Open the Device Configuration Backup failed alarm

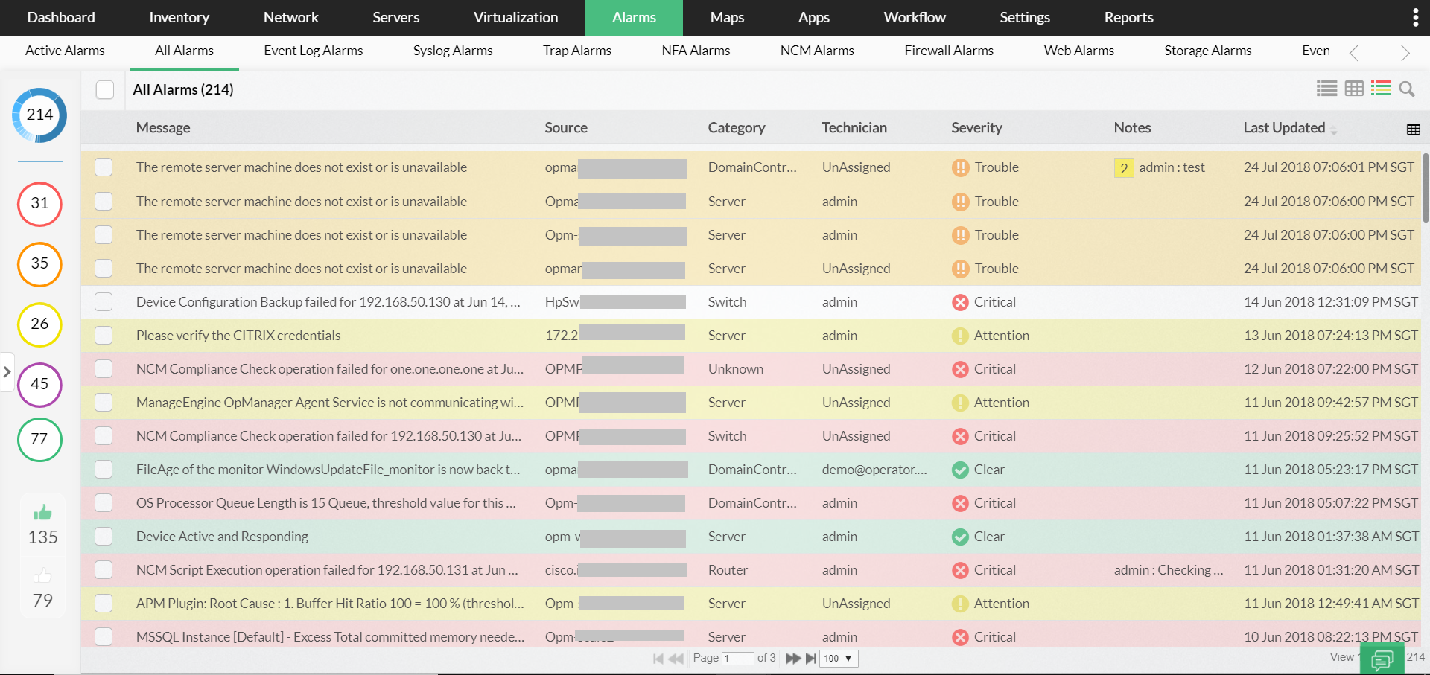(328, 302)
